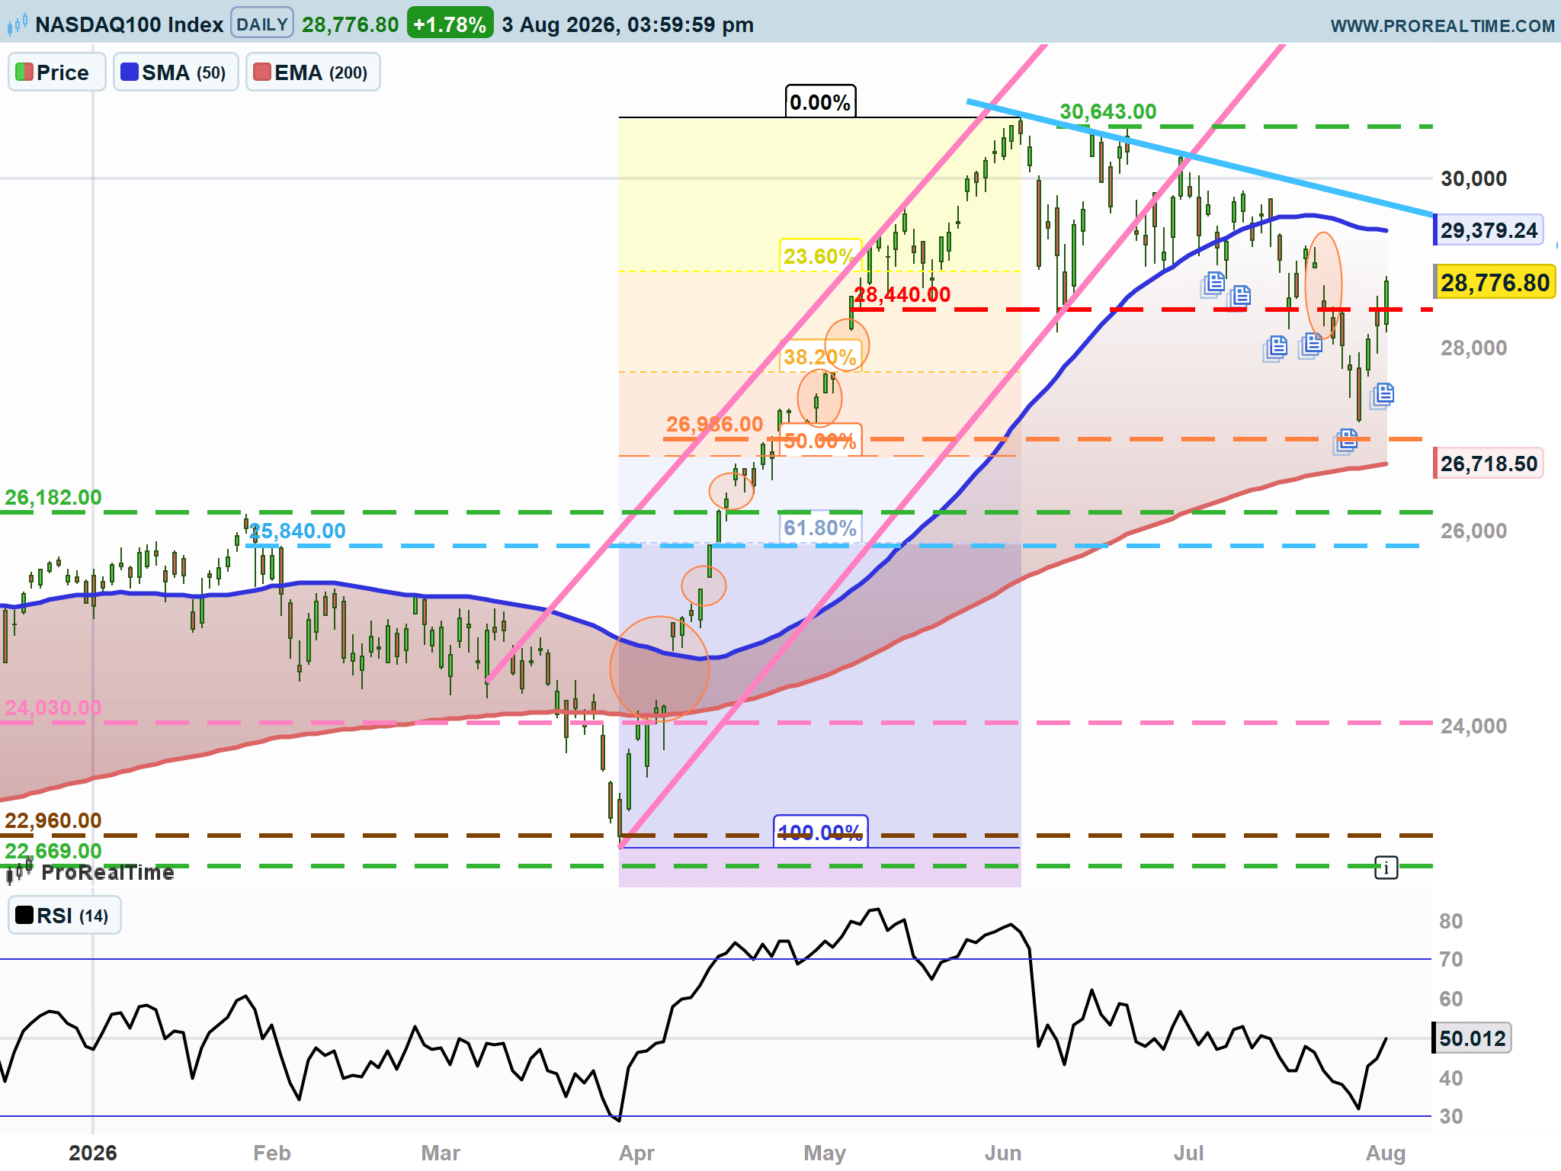Click the green 22,669.00 level label
Screen dimensions: 1561x1171
53,851
